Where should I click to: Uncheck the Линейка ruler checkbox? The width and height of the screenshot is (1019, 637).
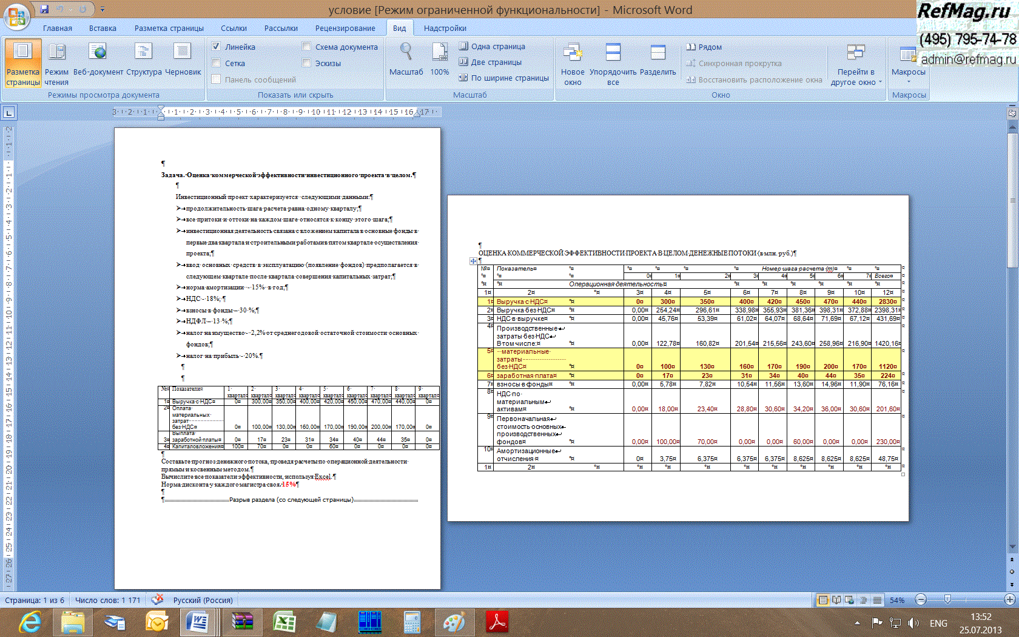point(216,47)
